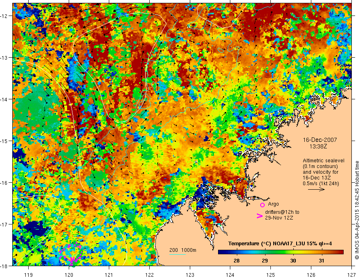Click longitude axis label '127'

[351, 275]
